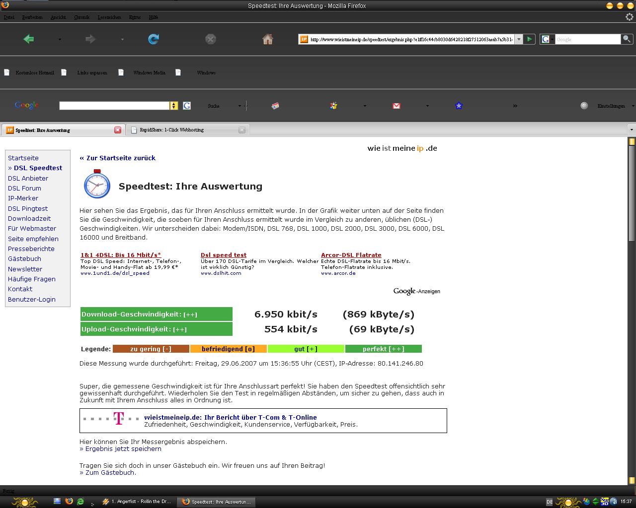This screenshot has width=636, height=508.
Task: Click the stopwatch clock image
Action: point(97,184)
